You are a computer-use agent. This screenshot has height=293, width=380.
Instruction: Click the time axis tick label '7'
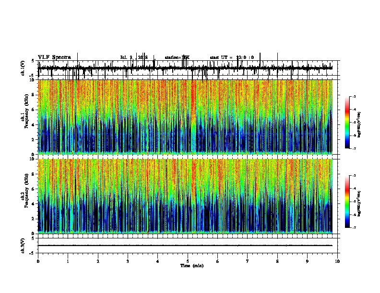[248, 261]
